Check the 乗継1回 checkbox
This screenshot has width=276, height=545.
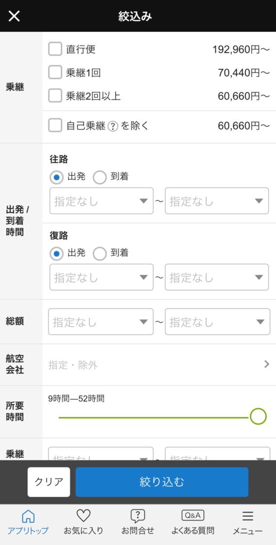[55, 72]
